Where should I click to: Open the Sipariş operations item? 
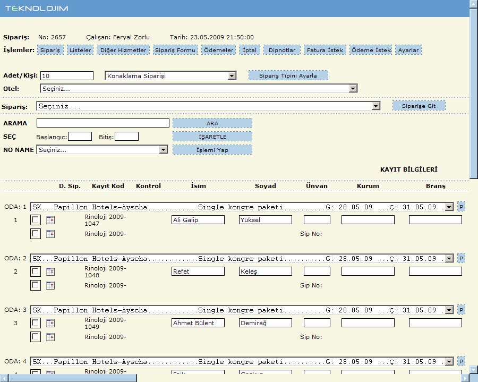(50, 50)
